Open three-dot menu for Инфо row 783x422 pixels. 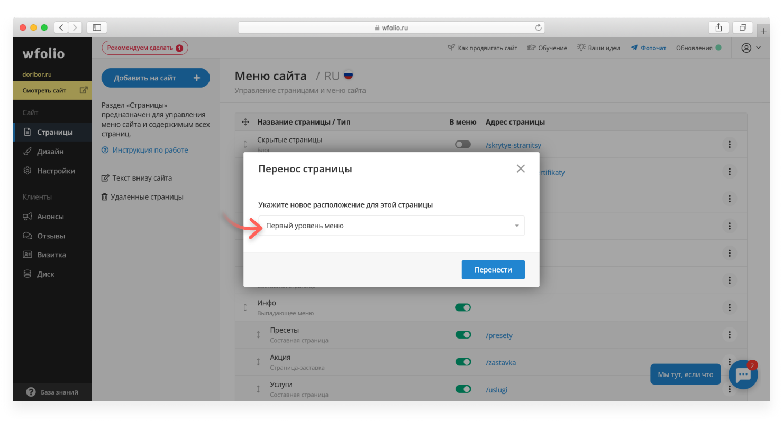[730, 307]
